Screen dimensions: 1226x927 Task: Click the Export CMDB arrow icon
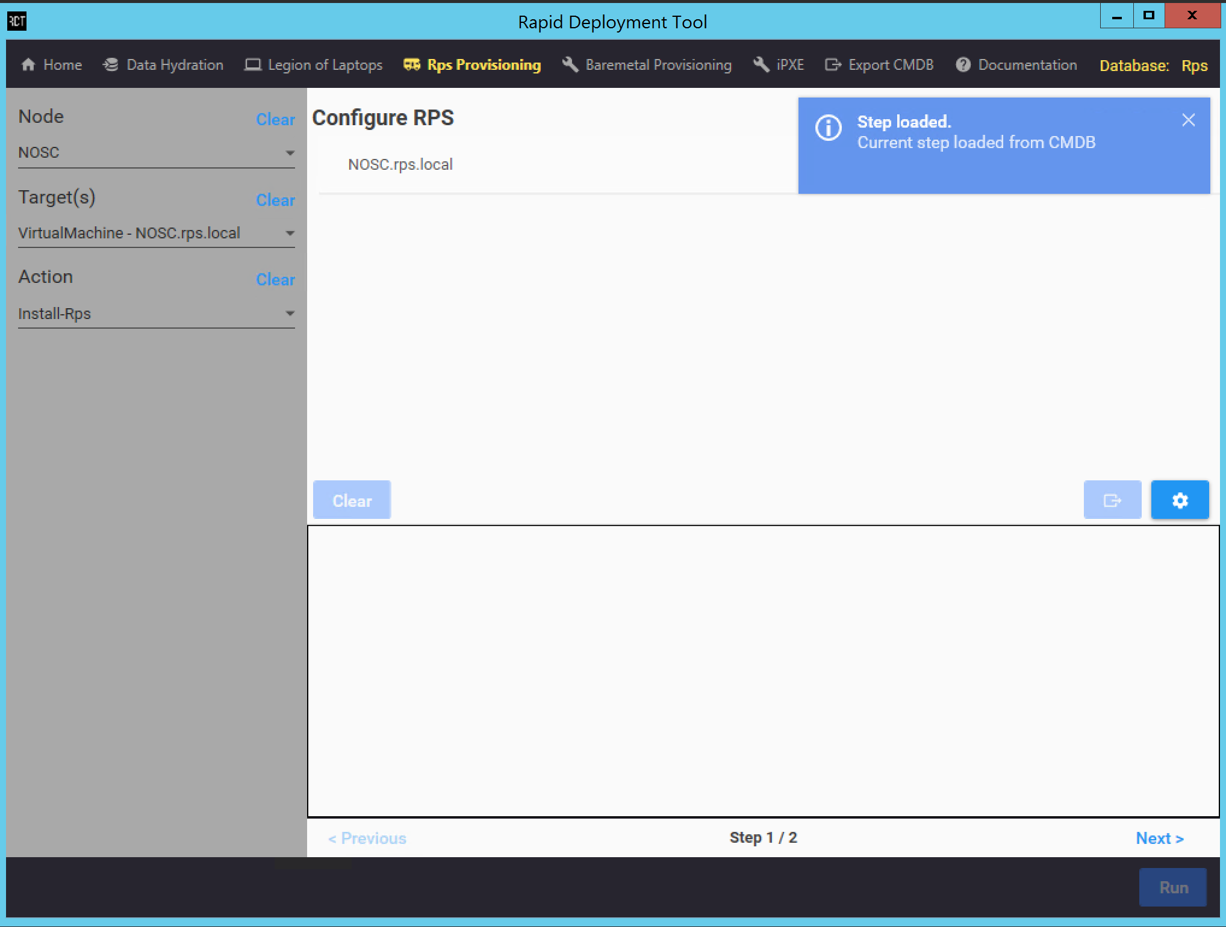tap(833, 64)
